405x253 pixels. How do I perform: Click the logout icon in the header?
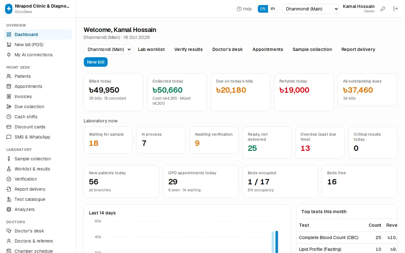pyautogui.click(x=396, y=9)
